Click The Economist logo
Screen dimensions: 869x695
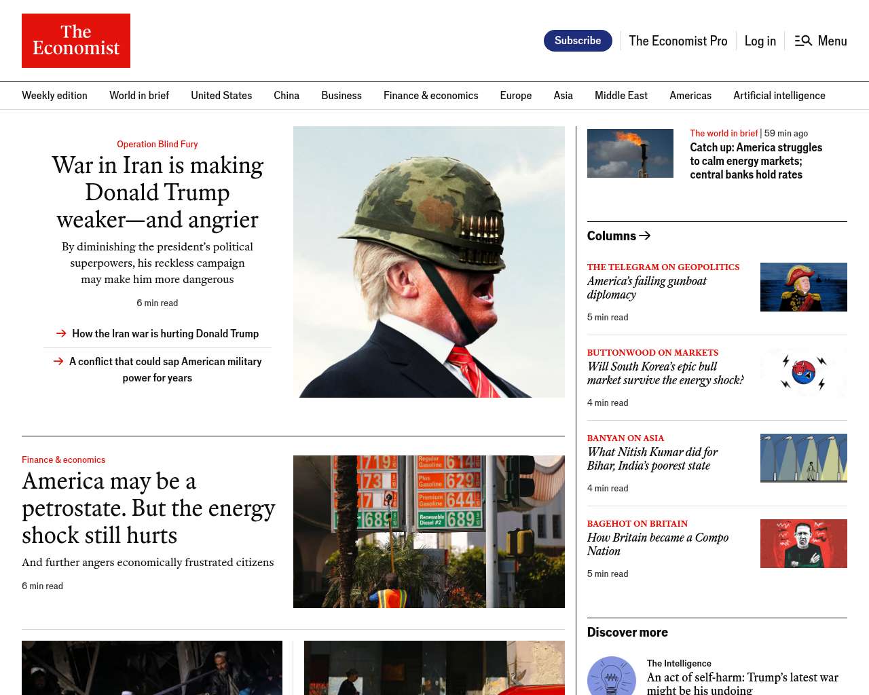pos(76,41)
